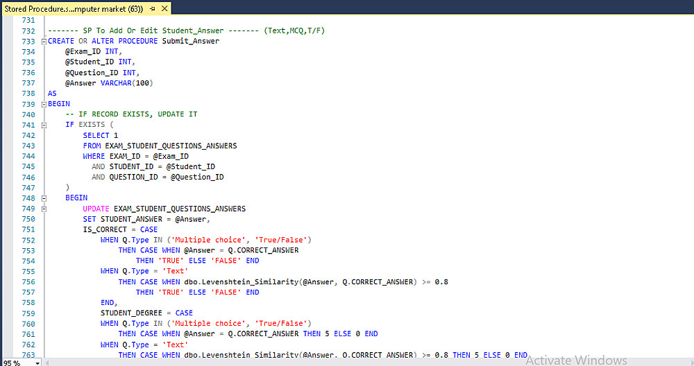
Task: Click the UPDATE keyword on line 749
Action: tap(96, 209)
